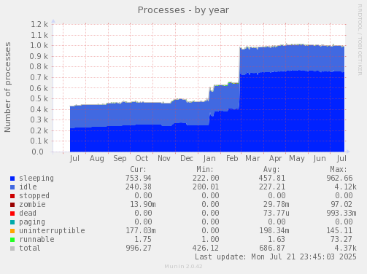The image size is (367, 274).
Task: Click the total legend color swatch
Action: point(12,248)
